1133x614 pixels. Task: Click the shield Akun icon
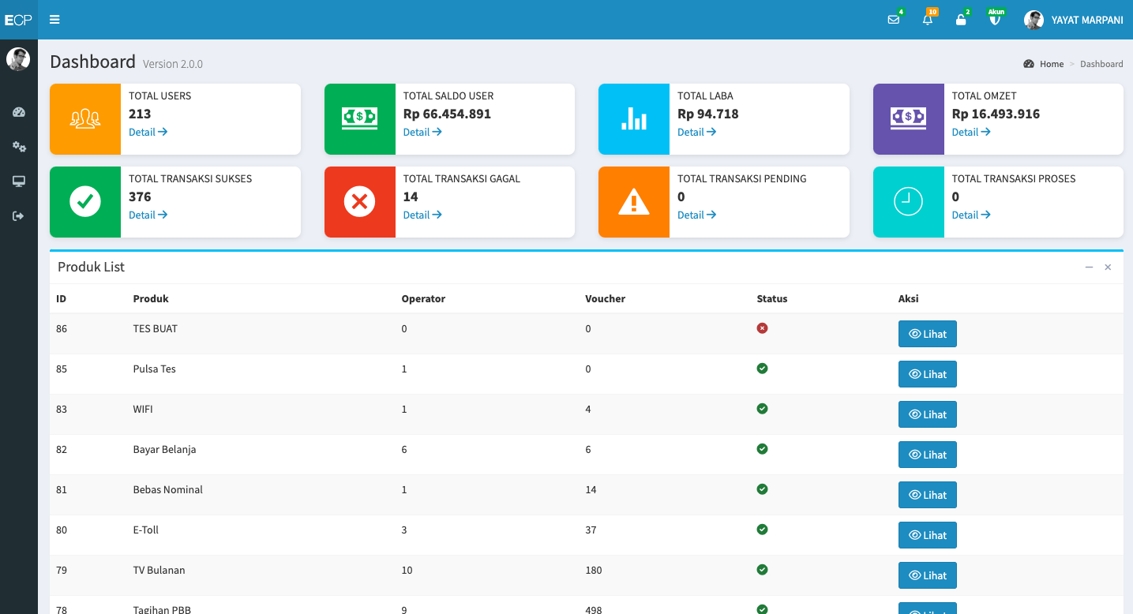995,20
